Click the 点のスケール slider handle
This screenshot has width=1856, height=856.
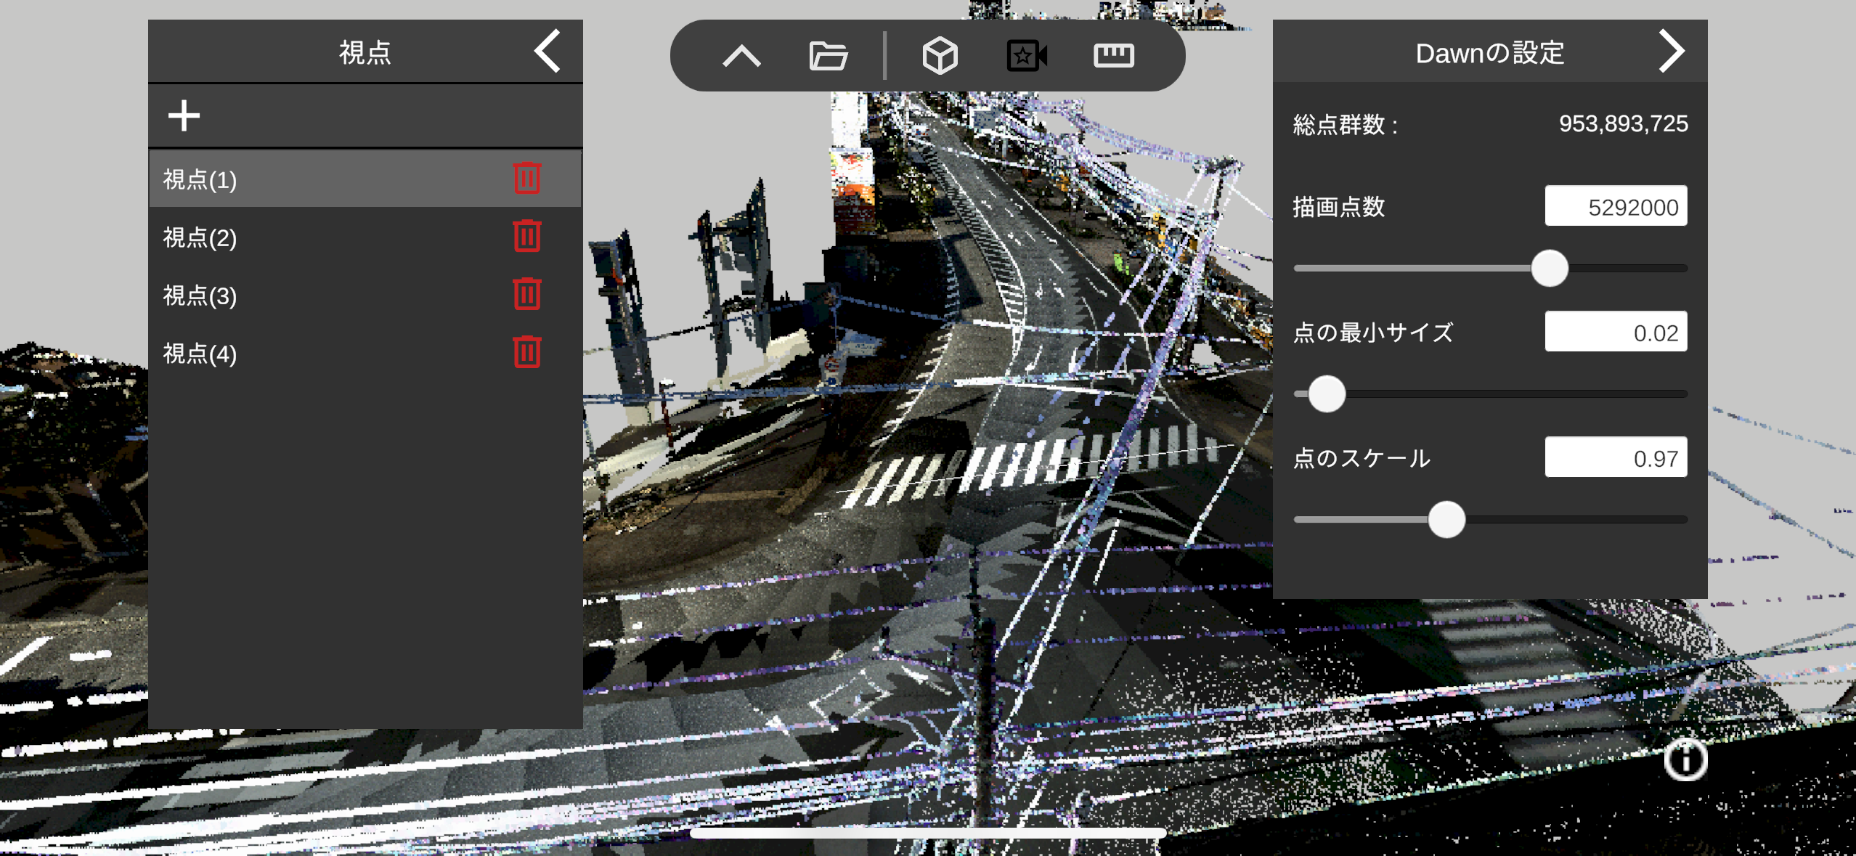coord(1446,520)
